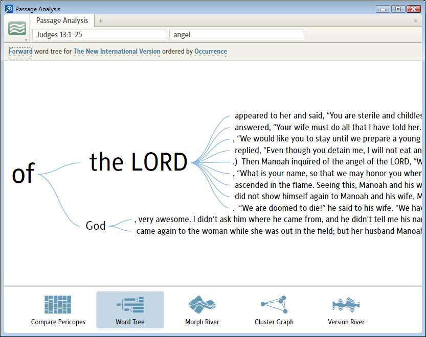The width and height of the screenshot is (426, 337).
Task: Click the 'the LORD' branch node
Action: pyautogui.click(x=138, y=162)
